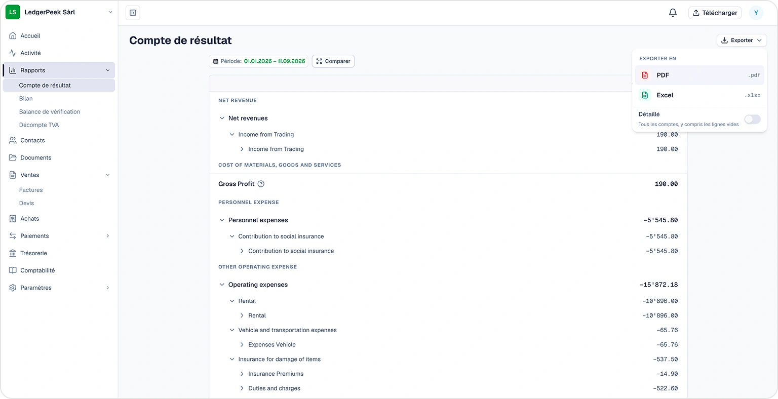Collapse the Net revenues section

(222, 118)
